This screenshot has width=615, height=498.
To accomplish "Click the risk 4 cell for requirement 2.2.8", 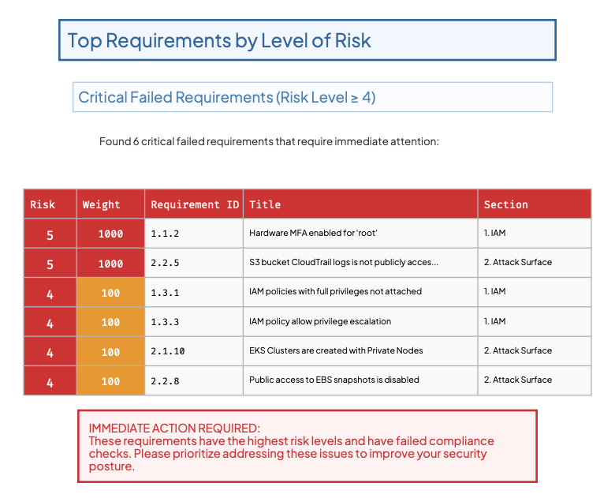I will pyautogui.click(x=50, y=380).
